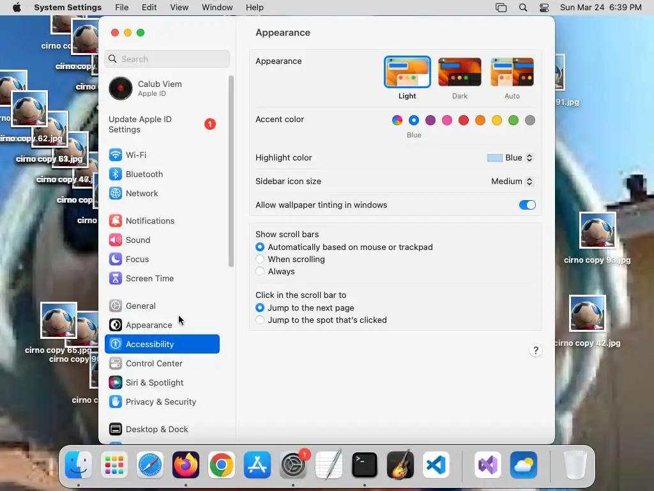Focus the sidebar Search field
The image size is (654, 491).
[x=167, y=59]
